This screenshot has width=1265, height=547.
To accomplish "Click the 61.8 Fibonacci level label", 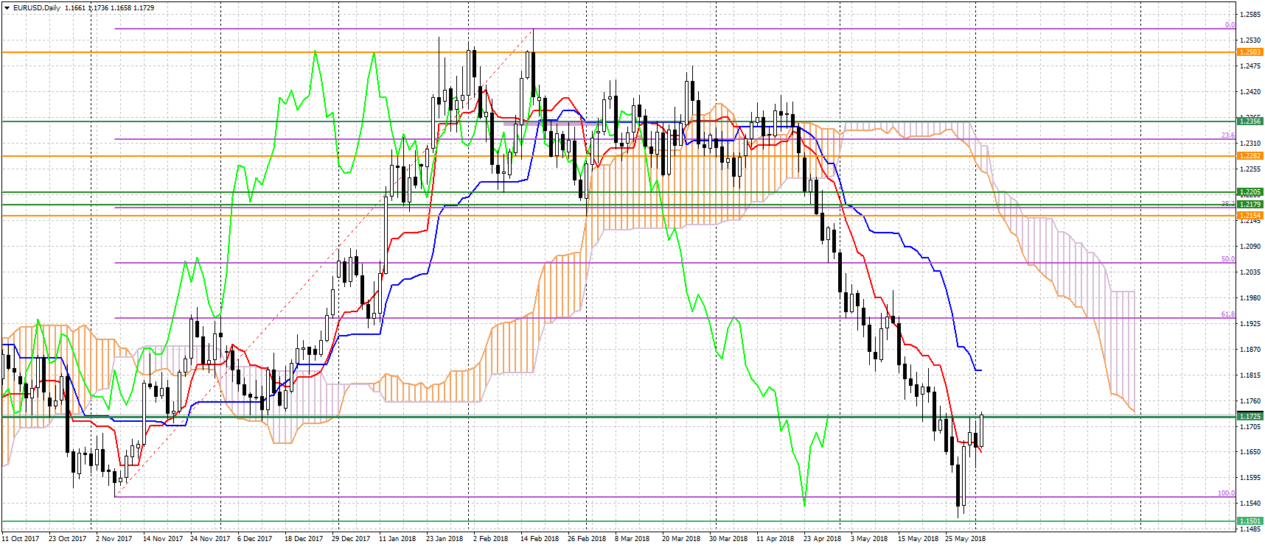I will (x=1227, y=314).
